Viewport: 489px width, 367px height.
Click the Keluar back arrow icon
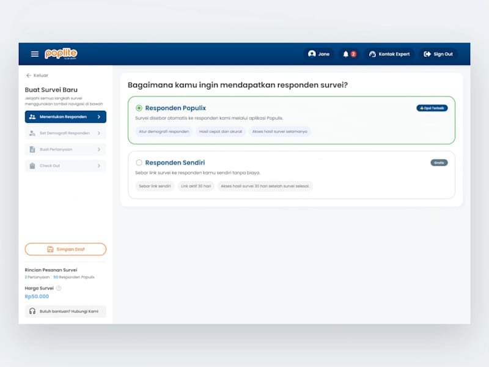click(29, 75)
